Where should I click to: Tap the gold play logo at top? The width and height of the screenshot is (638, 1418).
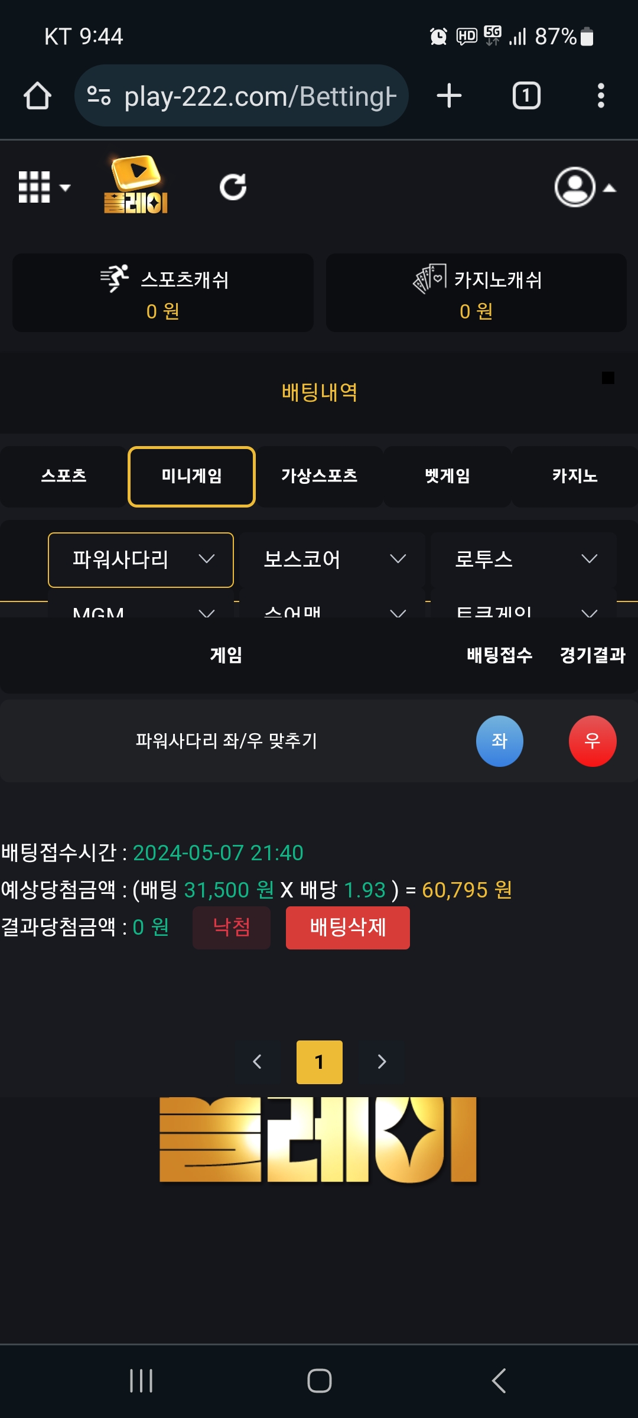coord(136,184)
